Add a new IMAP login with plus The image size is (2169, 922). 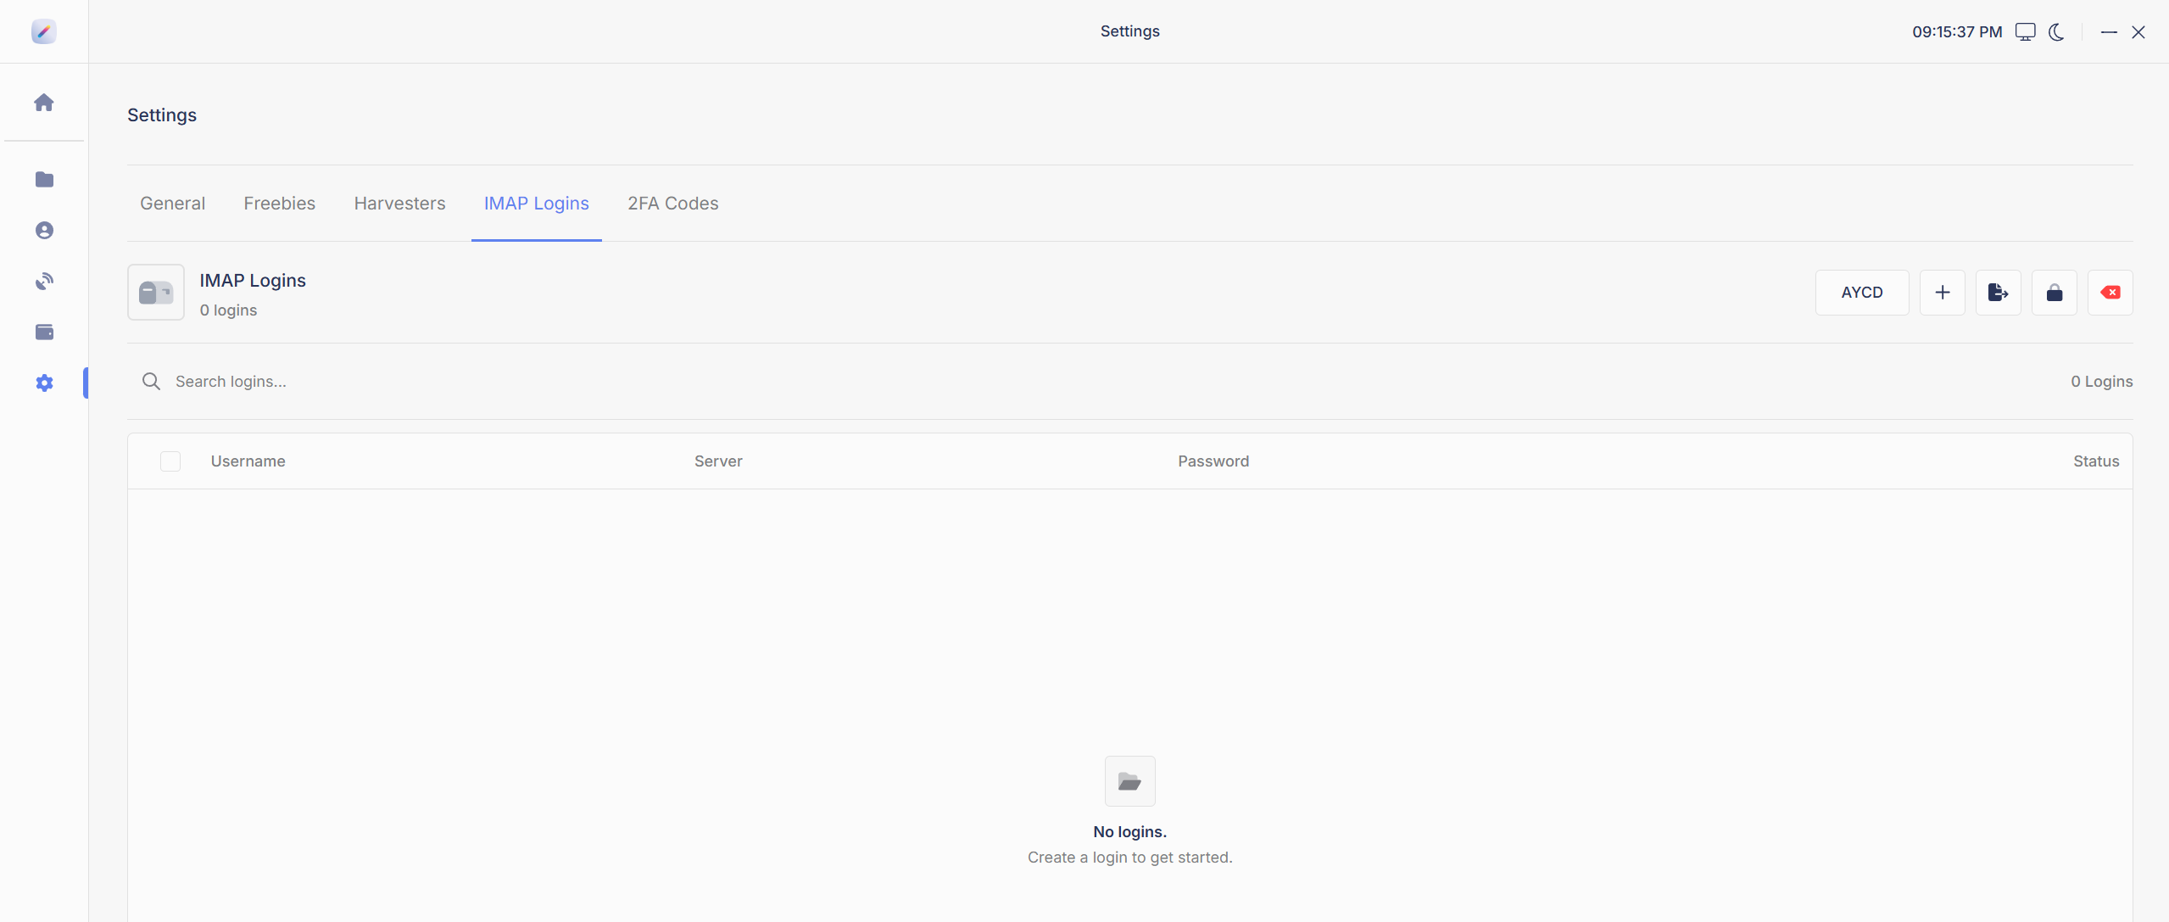(x=1942, y=293)
